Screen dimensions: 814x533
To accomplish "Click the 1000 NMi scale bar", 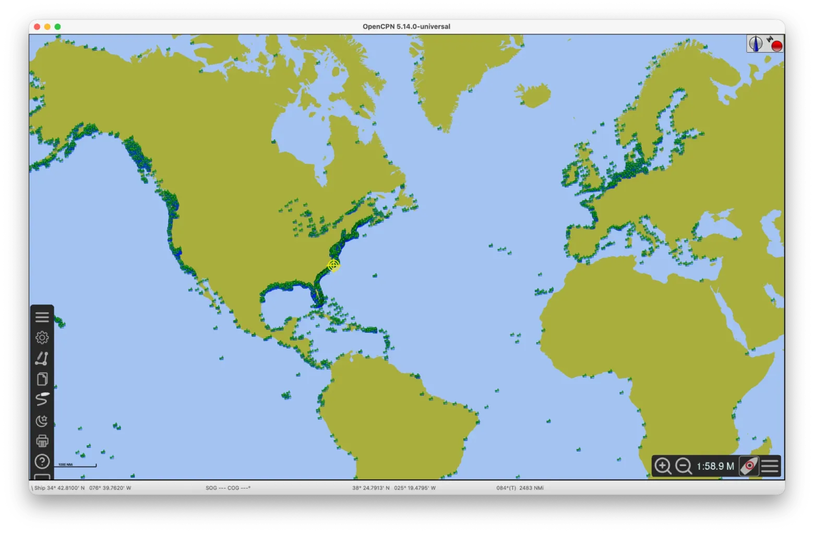I will pyautogui.click(x=76, y=465).
